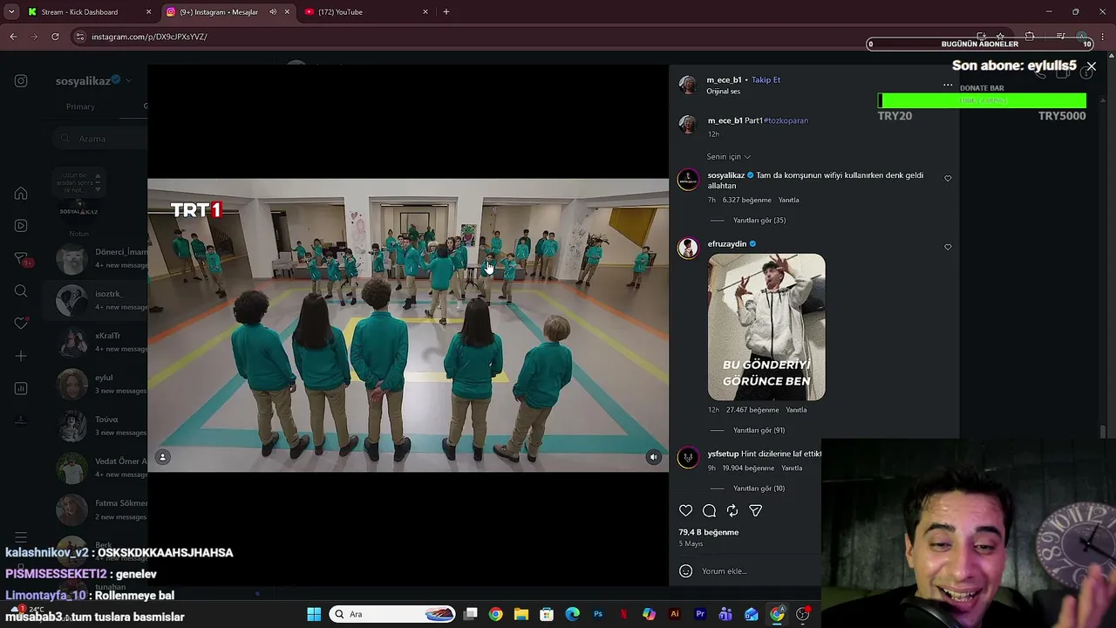The height and width of the screenshot is (628, 1116).
Task: Click the TRT1 classroom video
Action: click(x=408, y=325)
